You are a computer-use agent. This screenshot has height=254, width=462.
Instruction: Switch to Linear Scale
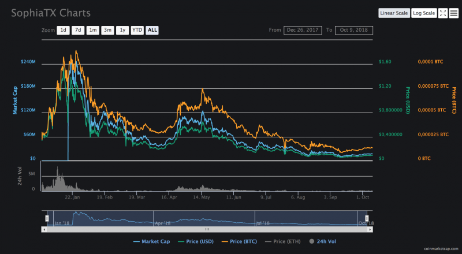(x=394, y=13)
